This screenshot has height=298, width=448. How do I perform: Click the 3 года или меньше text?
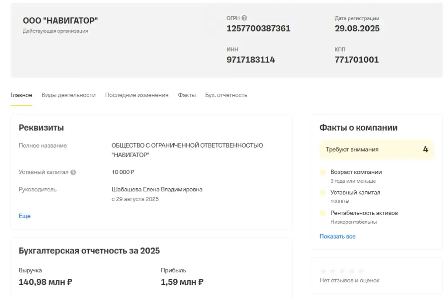(353, 181)
